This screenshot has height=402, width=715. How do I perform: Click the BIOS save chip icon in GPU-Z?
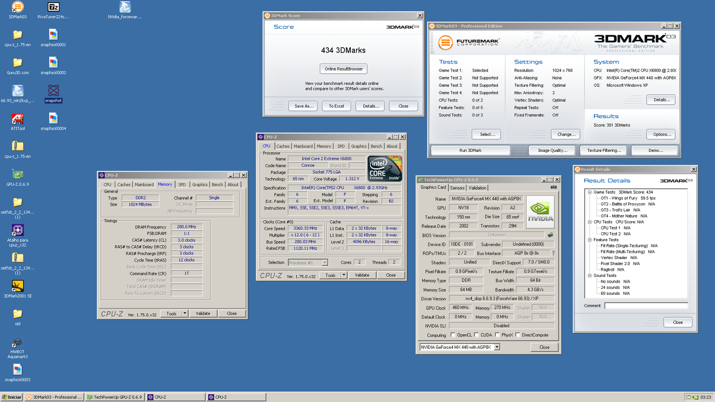(x=551, y=235)
